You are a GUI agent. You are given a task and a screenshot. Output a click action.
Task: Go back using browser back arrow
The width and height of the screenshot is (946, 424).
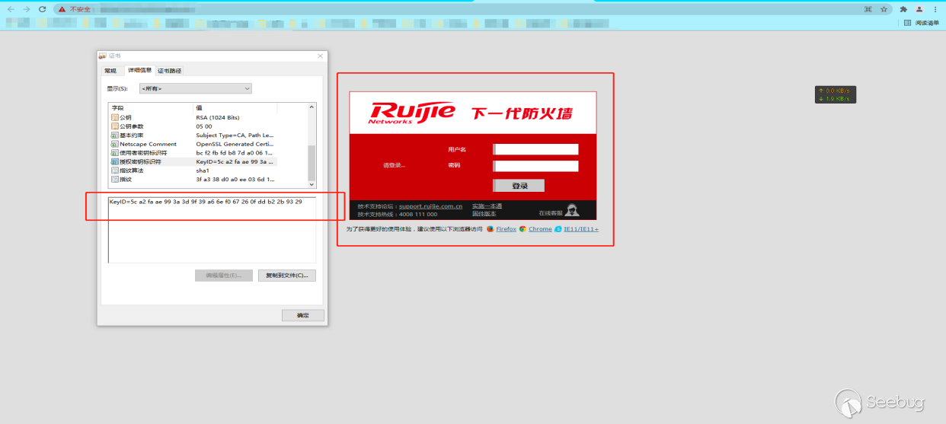pos(11,9)
